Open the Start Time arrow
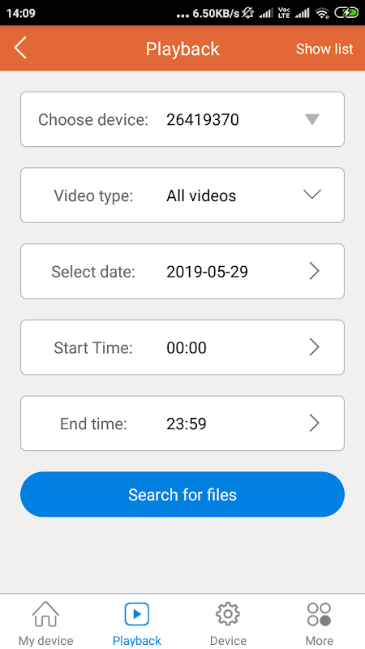Viewport: 365px width, 649px height. pyautogui.click(x=315, y=347)
